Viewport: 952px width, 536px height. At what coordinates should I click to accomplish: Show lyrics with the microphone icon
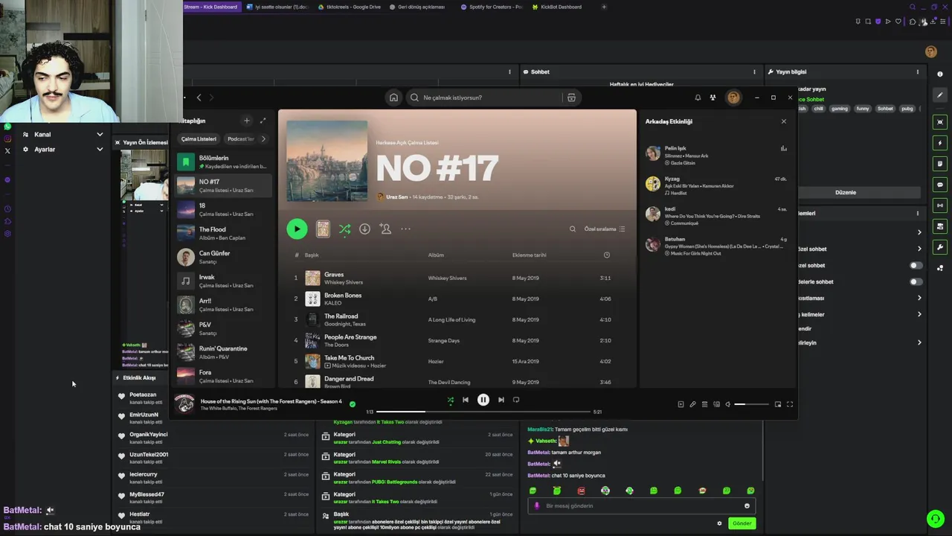692,404
